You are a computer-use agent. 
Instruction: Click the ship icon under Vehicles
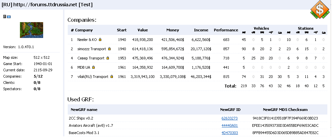(280, 32)
